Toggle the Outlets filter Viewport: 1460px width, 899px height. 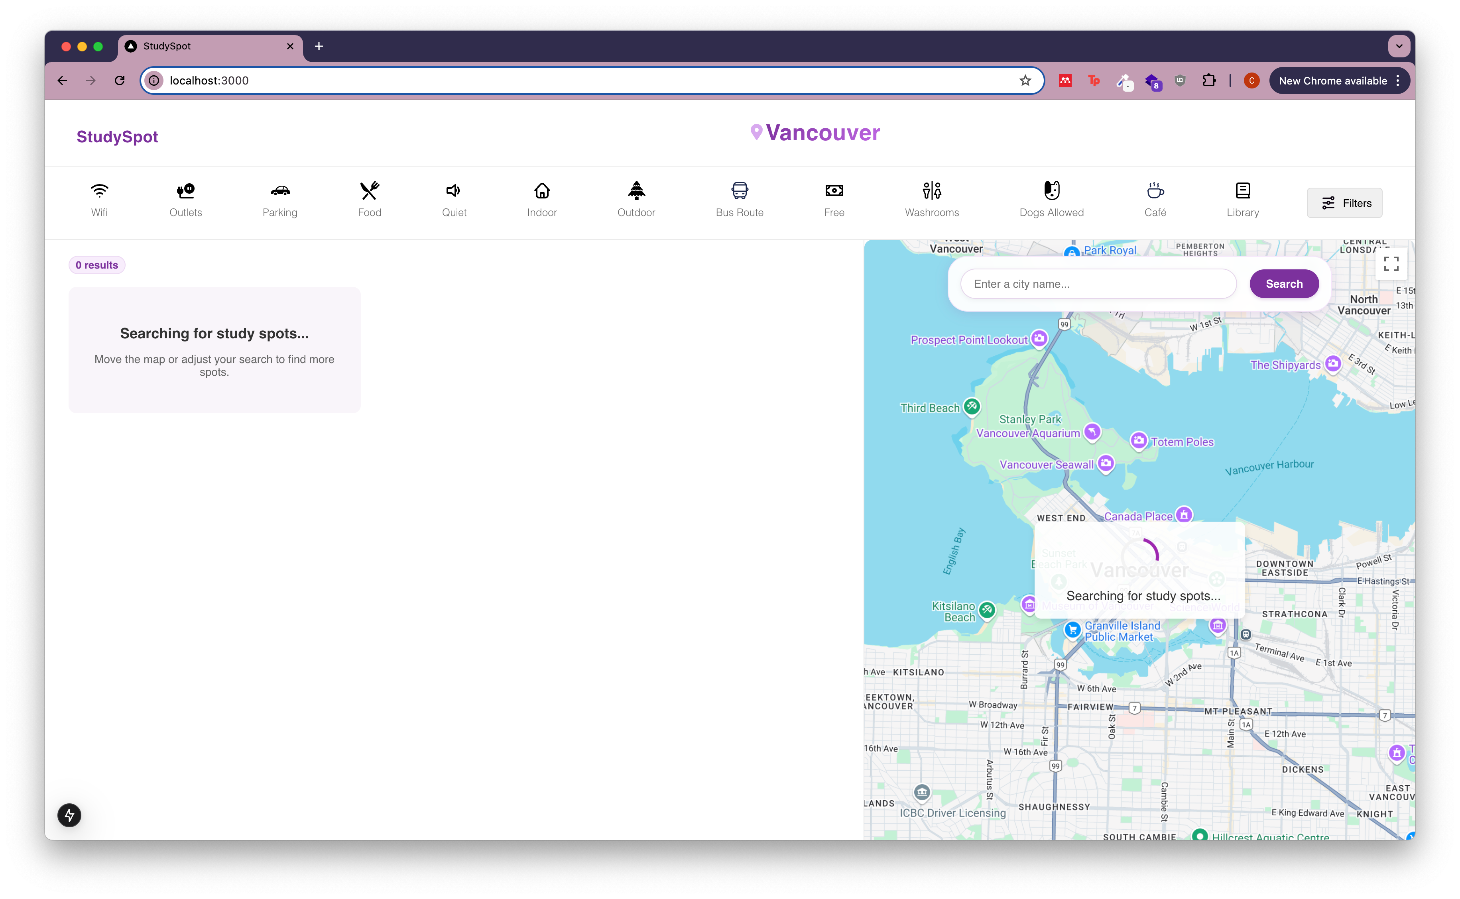(x=185, y=190)
